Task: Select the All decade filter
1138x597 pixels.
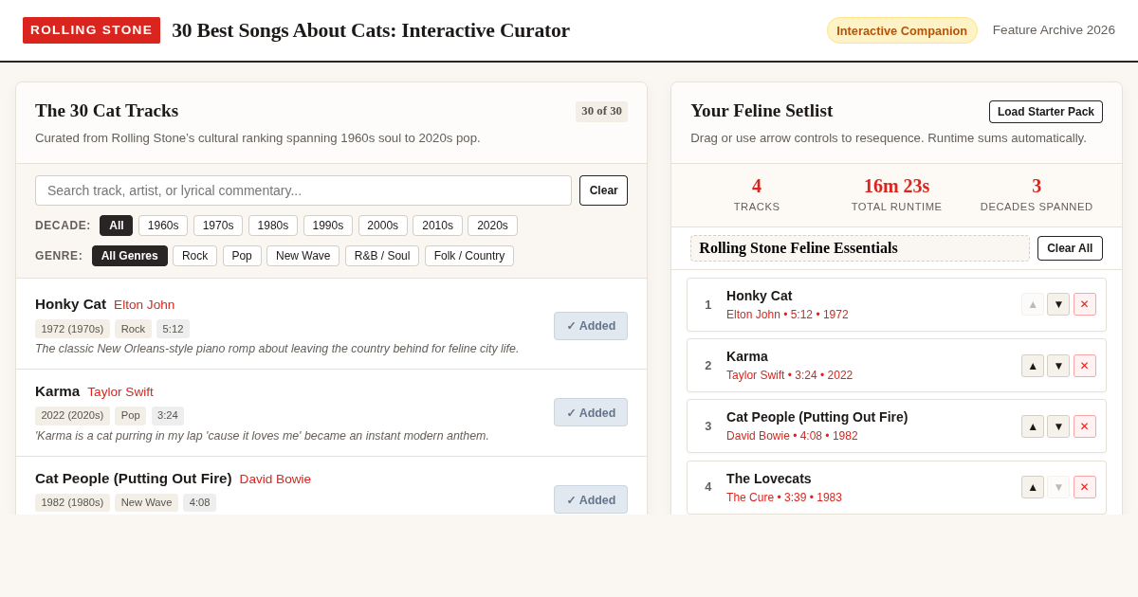Action: coord(117,226)
